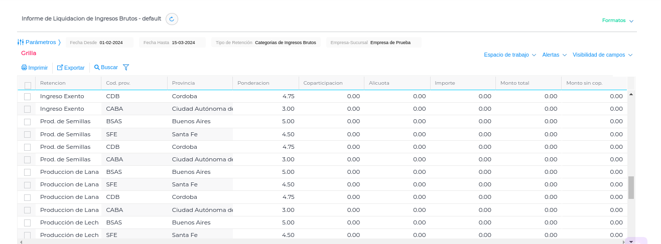This screenshot has height=244, width=661.
Task: Sort by the Importe column header
Action: pos(463,83)
